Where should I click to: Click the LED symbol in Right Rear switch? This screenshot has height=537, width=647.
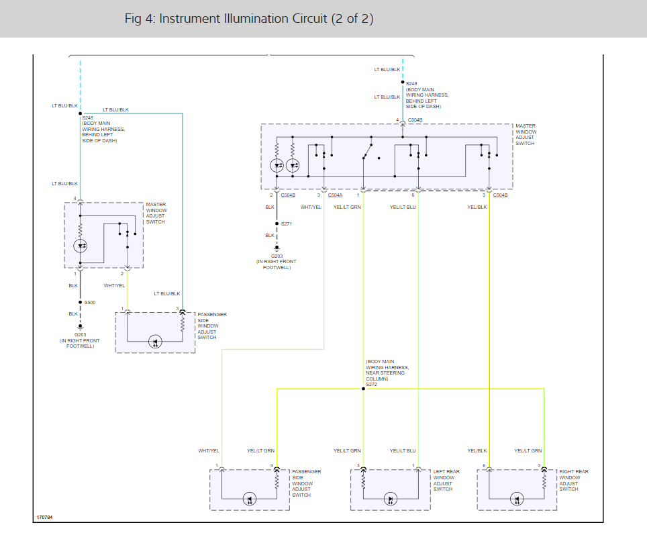coord(517,499)
